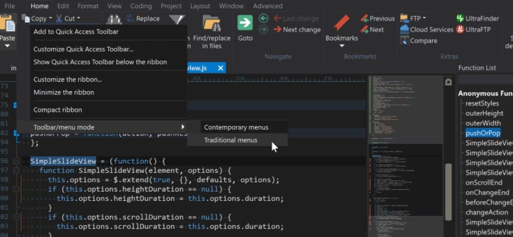Screen dimensions: 513x237
Task: Open the Toolbar/menu mode submenu
Action: (102, 127)
